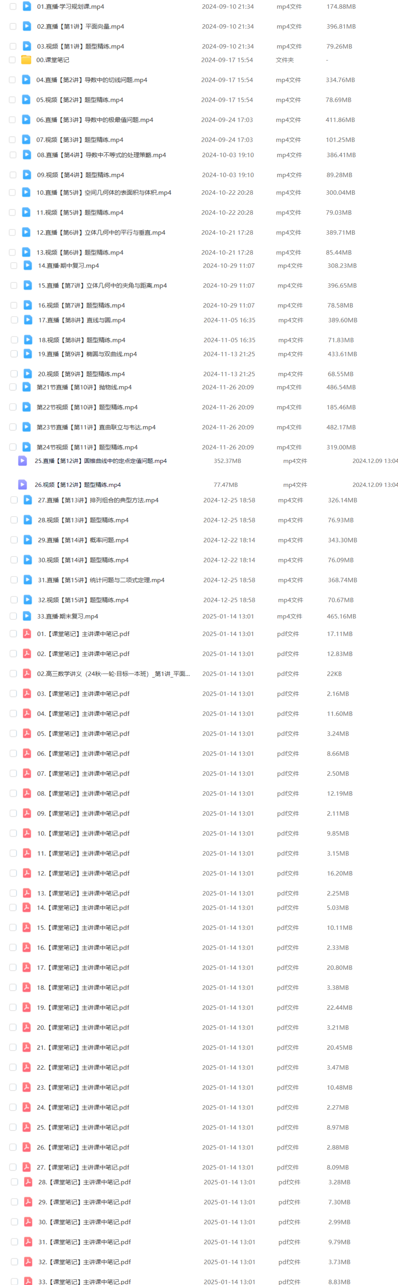Viewport: 398px width, 1285px height.
Task: Tick the checkbox for 15.【课堂笔记】主讲课中笔记.pdf
Action: (13, 927)
